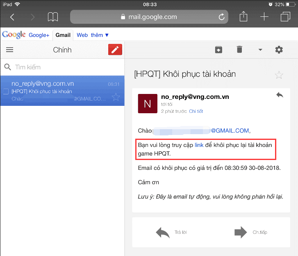Click the red compose pencil button

(115, 50)
